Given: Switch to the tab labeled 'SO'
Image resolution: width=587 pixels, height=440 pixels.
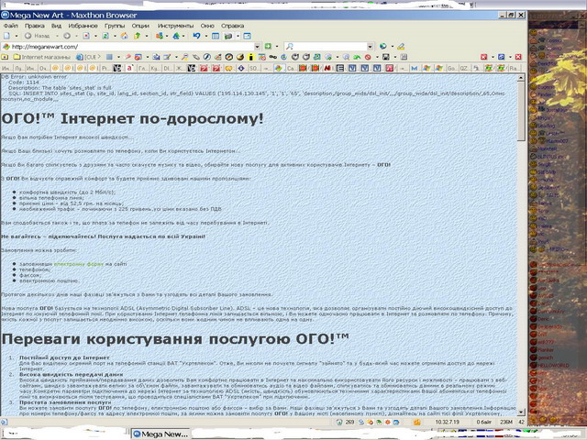Looking at the screenshot, I should click(253, 68).
